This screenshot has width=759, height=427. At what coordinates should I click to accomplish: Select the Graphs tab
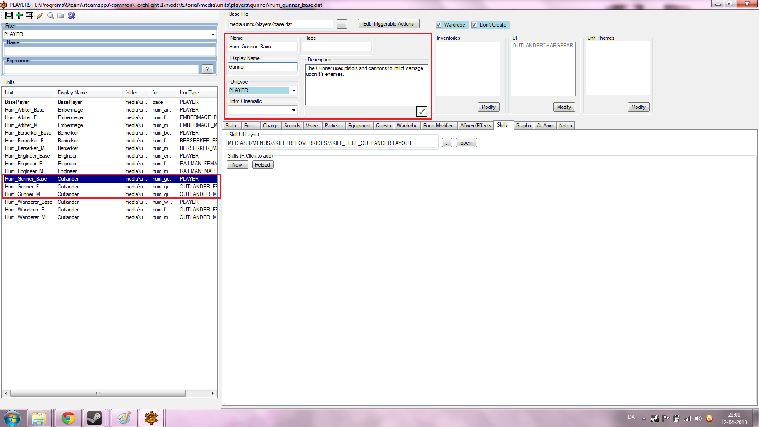[x=523, y=126]
